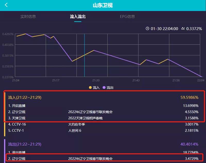Select the 流入流出 tab
The image size is (206, 163).
point(78,16)
